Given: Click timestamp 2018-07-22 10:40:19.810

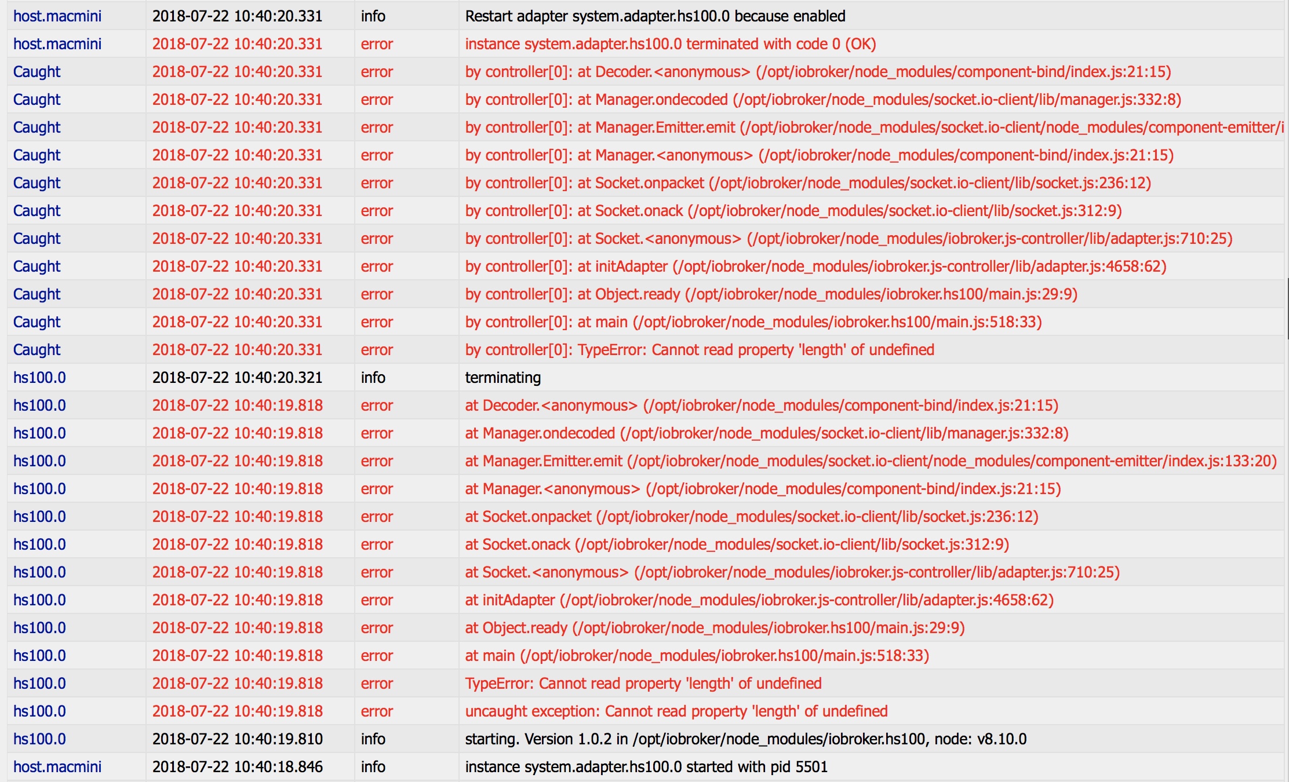Looking at the screenshot, I should coord(237,739).
